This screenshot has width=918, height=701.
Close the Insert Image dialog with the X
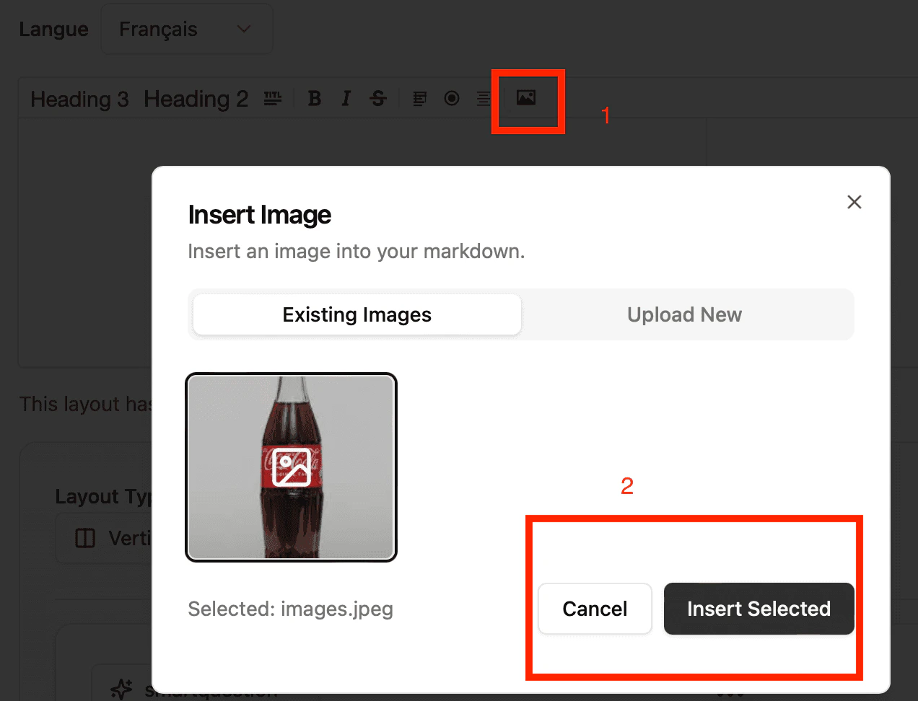point(854,202)
